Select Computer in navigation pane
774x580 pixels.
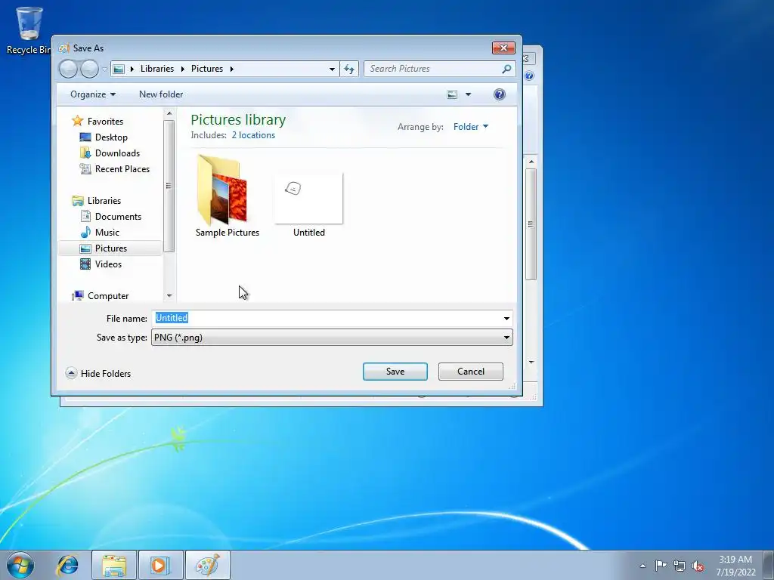coord(108,296)
